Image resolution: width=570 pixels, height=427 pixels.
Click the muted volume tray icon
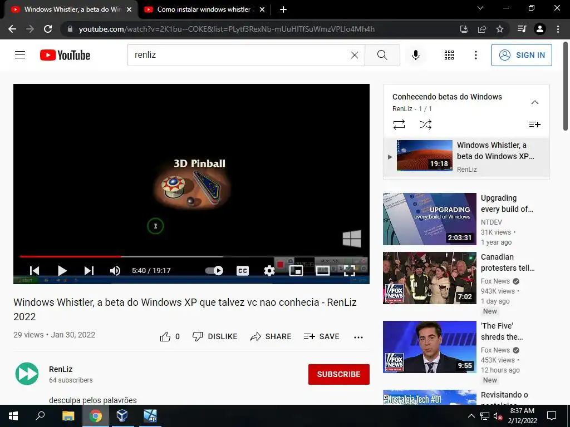498,416
